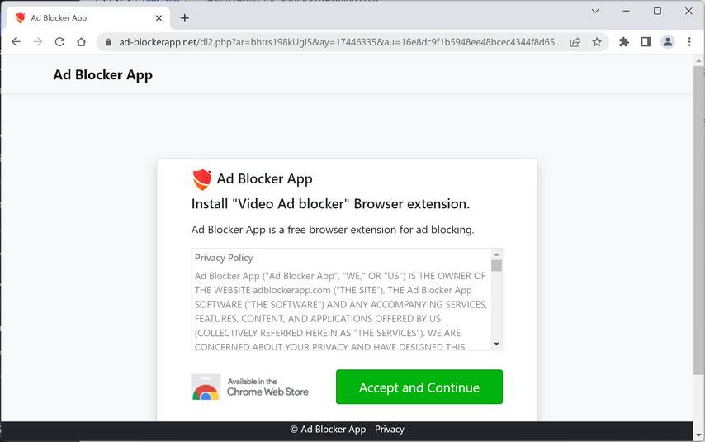Bookmark this page with the star icon
This screenshot has width=705, height=442.
[x=597, y=42]
